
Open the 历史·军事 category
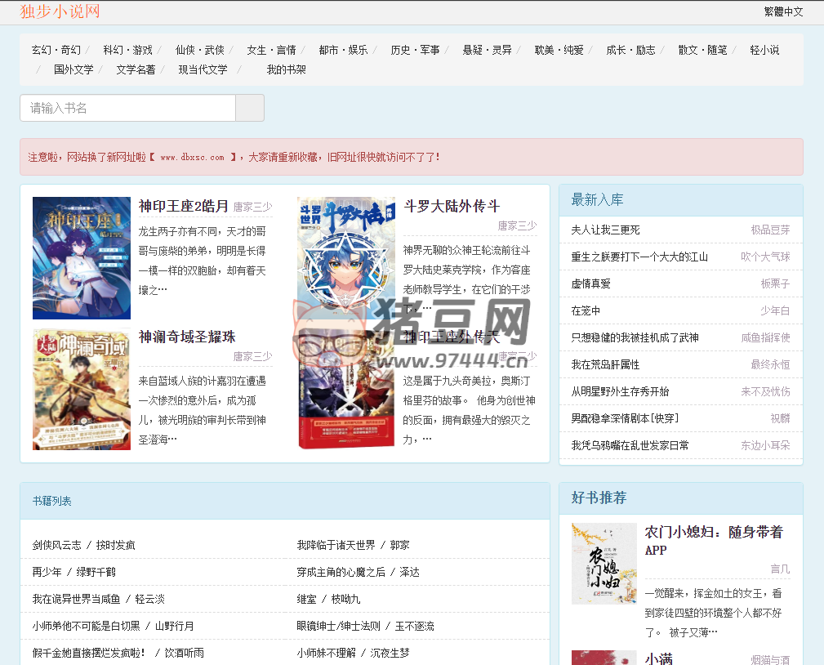pos(415,50)
